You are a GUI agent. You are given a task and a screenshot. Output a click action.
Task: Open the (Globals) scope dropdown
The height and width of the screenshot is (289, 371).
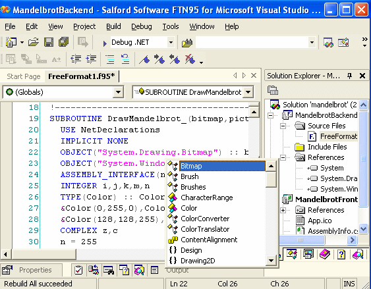point(118,92)
